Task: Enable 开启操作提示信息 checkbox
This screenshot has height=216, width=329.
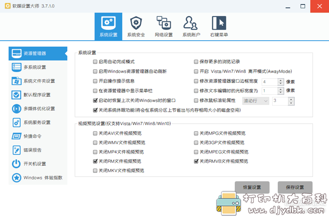Action: [95, 81]
